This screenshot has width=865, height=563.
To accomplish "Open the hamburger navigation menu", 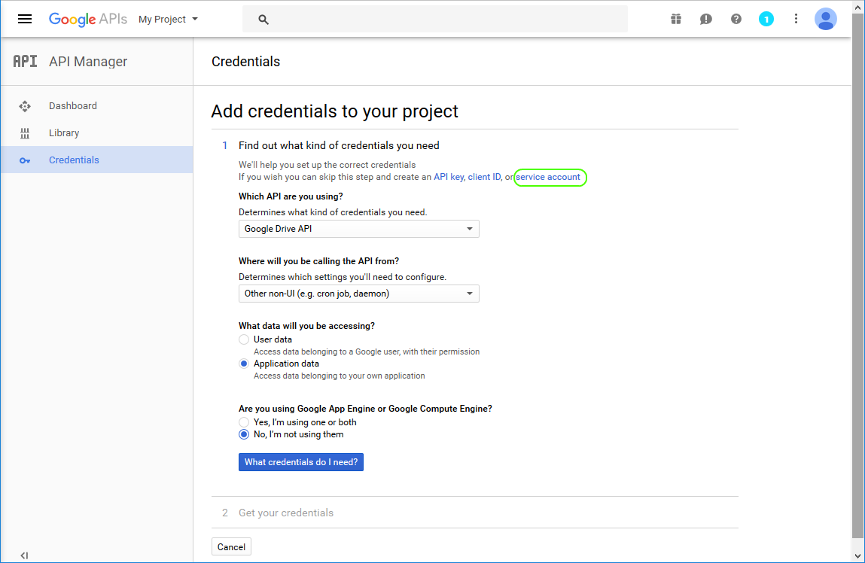I will (x=25, y=19).
